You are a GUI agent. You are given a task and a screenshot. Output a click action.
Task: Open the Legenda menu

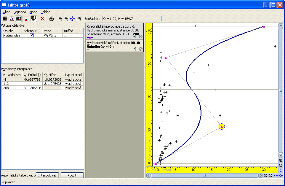(20, 12)
